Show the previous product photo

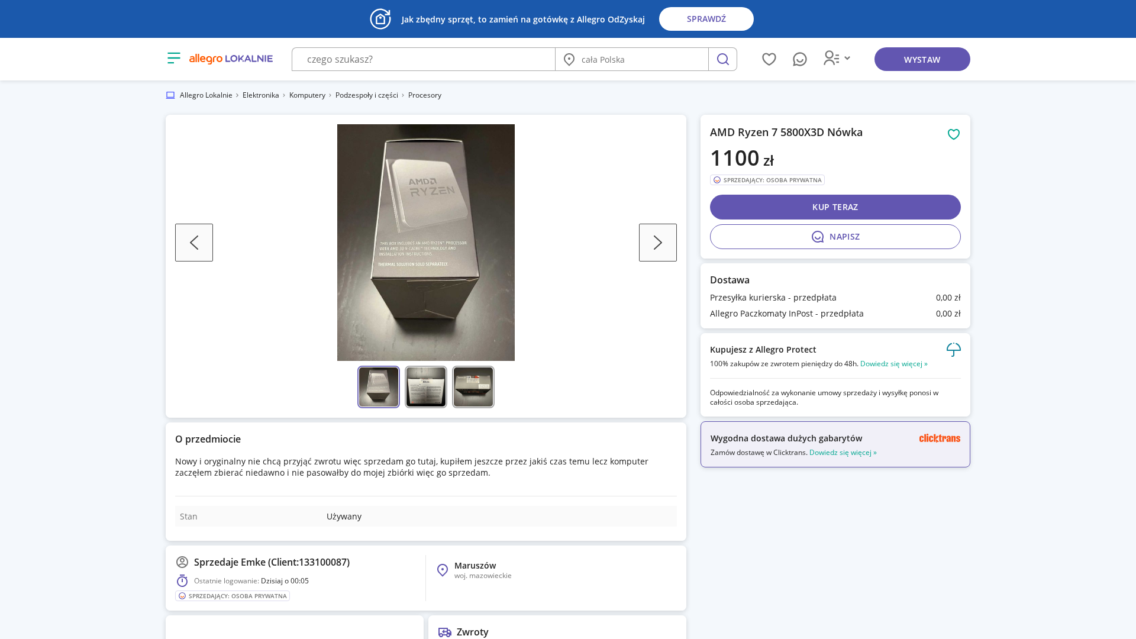(194, 243)
